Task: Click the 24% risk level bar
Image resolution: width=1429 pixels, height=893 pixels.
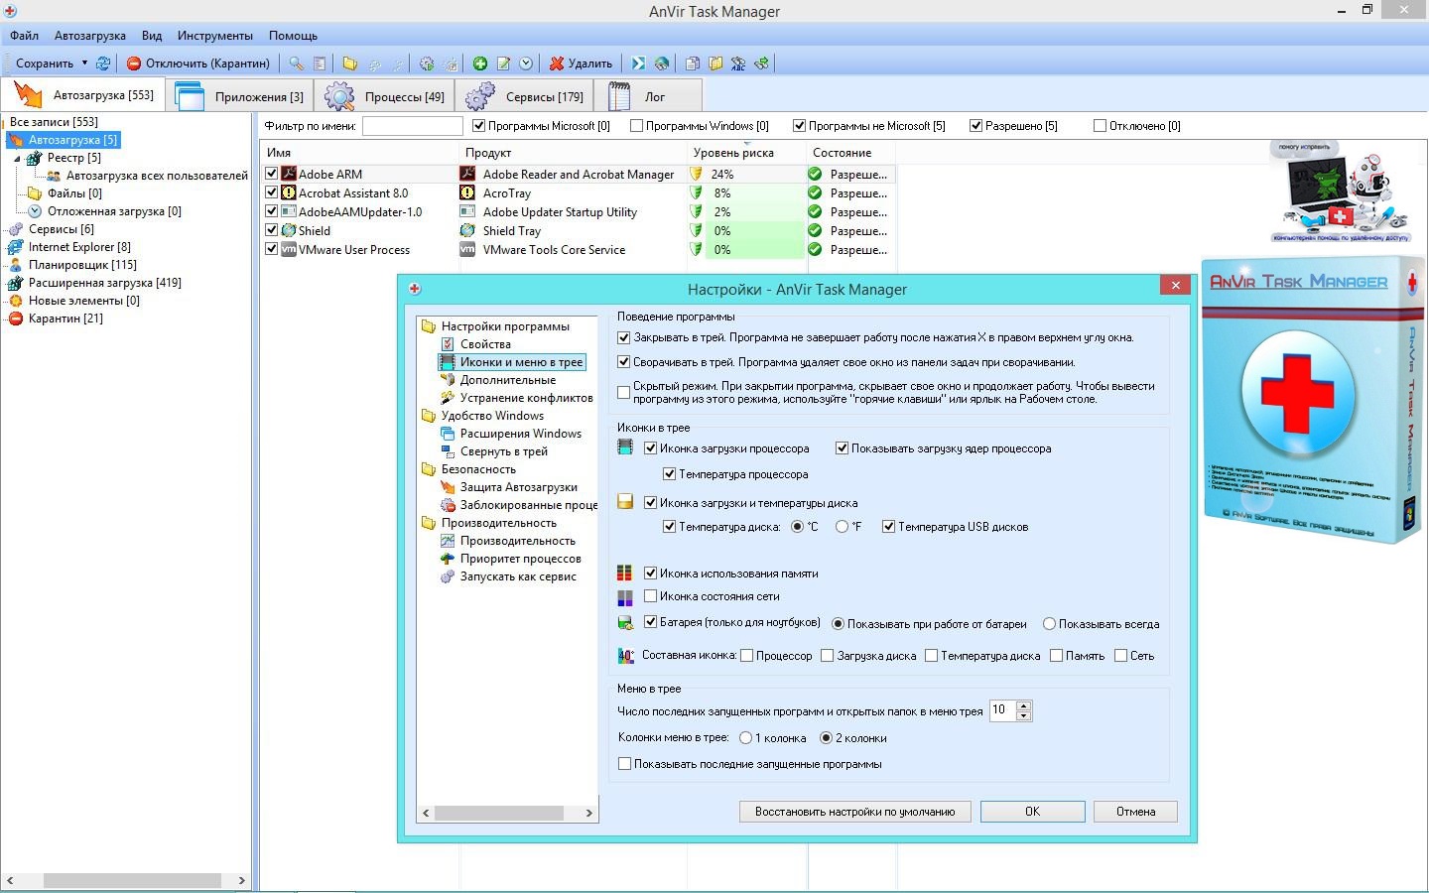Action: [756, 174]
